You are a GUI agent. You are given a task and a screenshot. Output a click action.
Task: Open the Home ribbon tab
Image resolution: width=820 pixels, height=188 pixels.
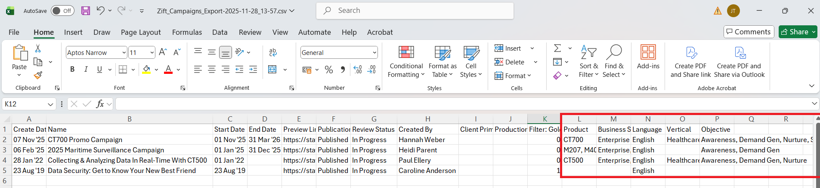[x=43, y=32]
